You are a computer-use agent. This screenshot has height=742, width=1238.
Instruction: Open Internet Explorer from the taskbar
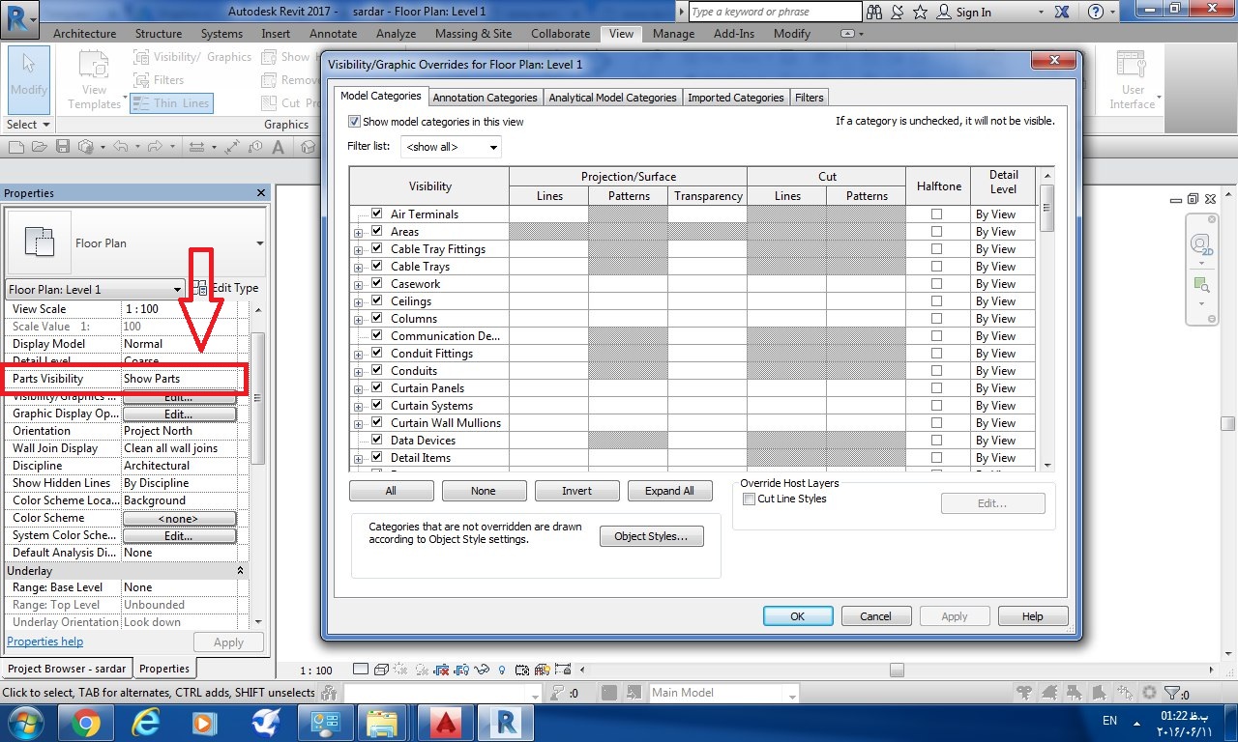click(x=146, y=723)
